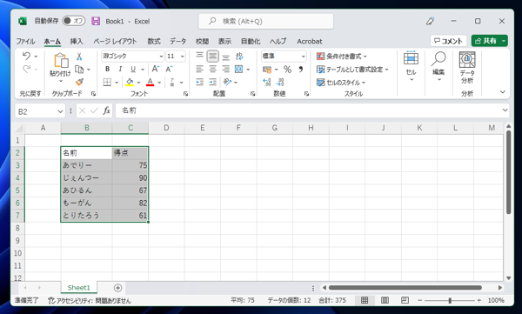Click the save floppy disk icon
The width and height of the screenshot is (522, 314).
(96, 21)
